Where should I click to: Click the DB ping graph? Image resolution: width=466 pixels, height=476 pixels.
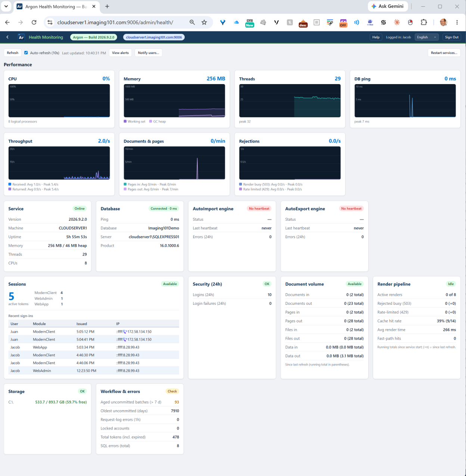tap(405, 101)
